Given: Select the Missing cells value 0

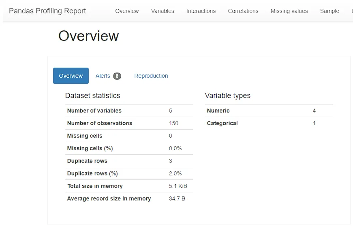Looking at the screenshot, I should (x=171, y=136).
